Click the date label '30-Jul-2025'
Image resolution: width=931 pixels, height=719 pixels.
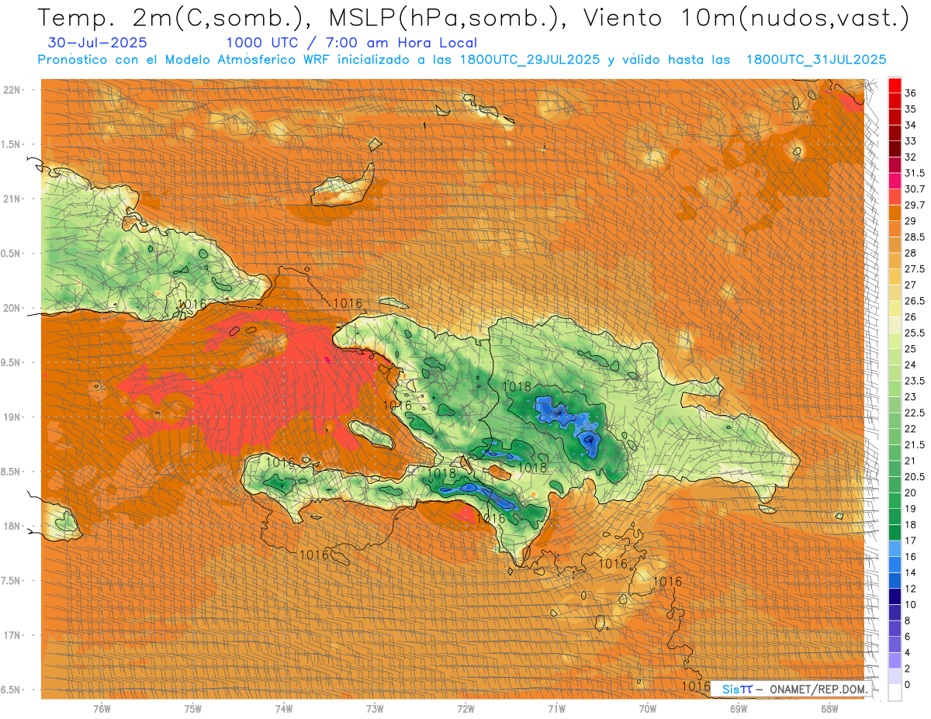coord(97,43)
